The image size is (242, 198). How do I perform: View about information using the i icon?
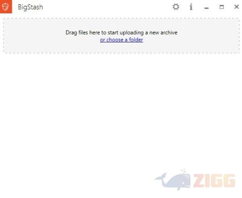click(x=191, y=7)
